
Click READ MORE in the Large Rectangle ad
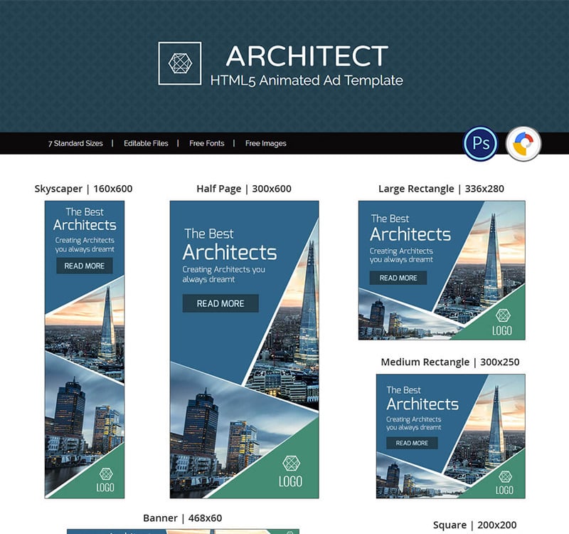click(398, 278)
